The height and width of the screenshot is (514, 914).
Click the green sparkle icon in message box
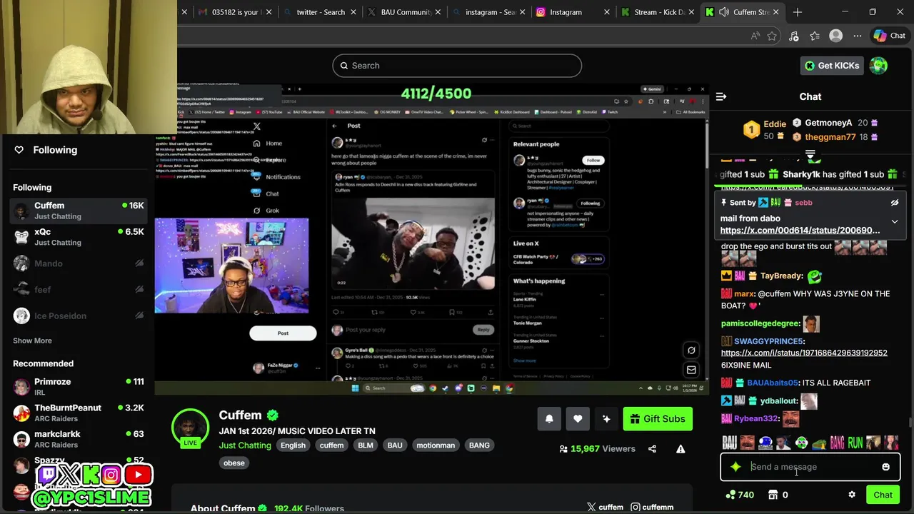click(x=735, y=467)
